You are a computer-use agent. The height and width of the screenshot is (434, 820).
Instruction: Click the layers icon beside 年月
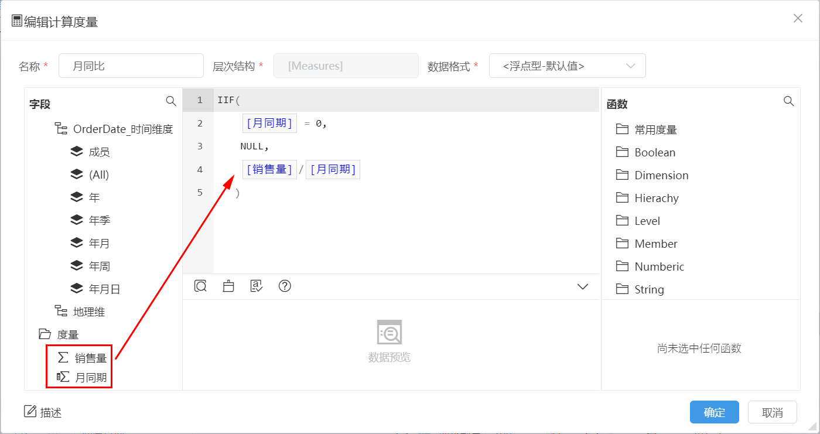point(76,243)
